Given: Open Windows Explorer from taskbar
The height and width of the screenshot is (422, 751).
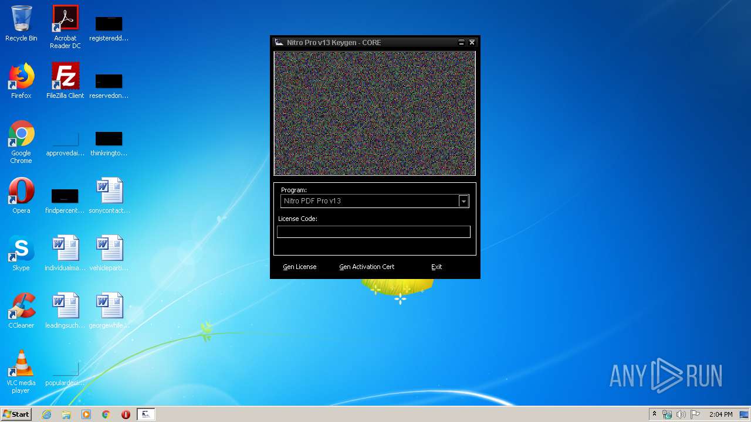Looking at the screenshot, I should (66, 414).
